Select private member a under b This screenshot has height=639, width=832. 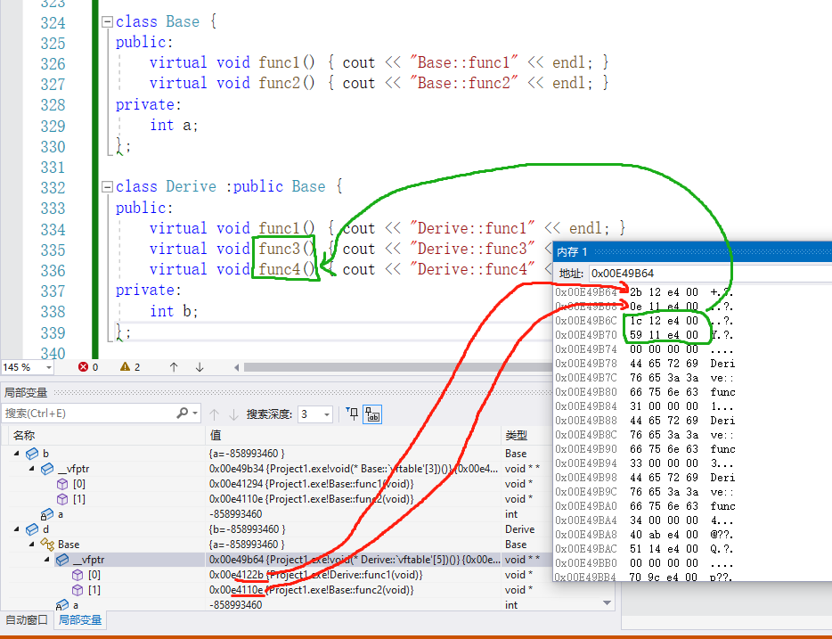(60, 514)
